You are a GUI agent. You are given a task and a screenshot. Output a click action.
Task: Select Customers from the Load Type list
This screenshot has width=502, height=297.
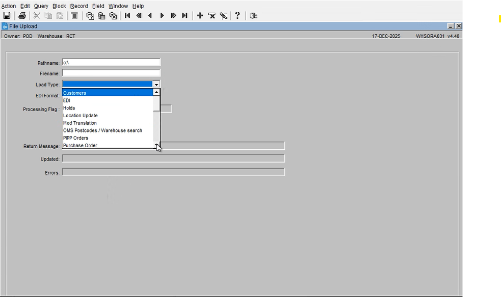(x=75, y=93)
